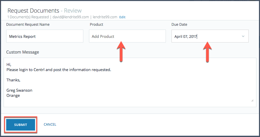Image resolution: width=260 pixels, height=137 pixels.
Task: Click the 'Orange' line in message
Action: coord(13,96)
